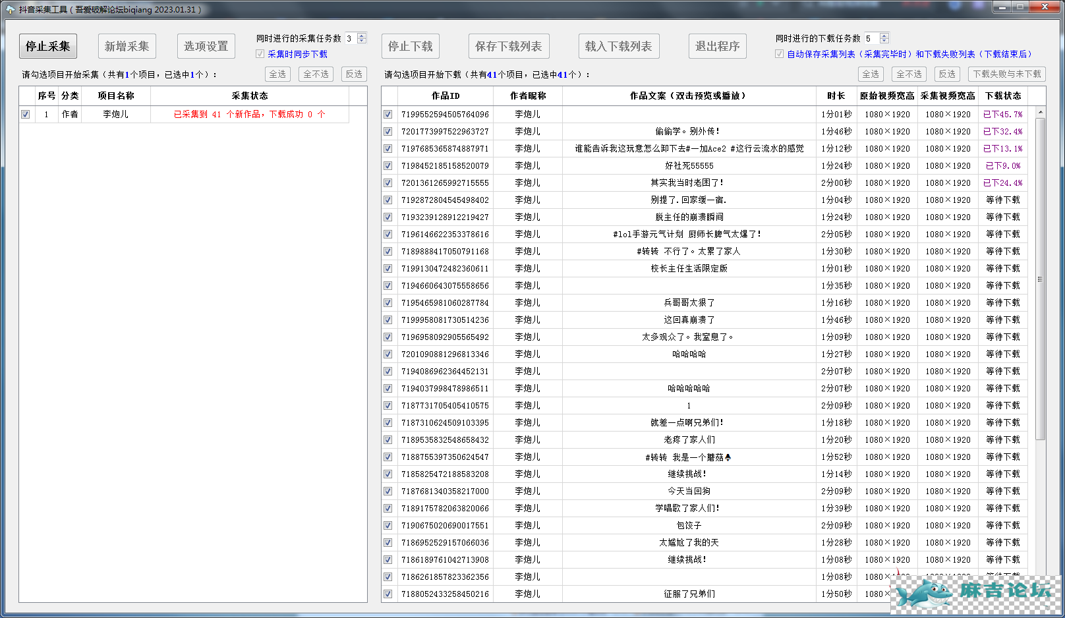The width and height of the screenshot is (1065, 618).
Task: Toggle 采集时同步下载 checkbox
Action: pos(260,54)
